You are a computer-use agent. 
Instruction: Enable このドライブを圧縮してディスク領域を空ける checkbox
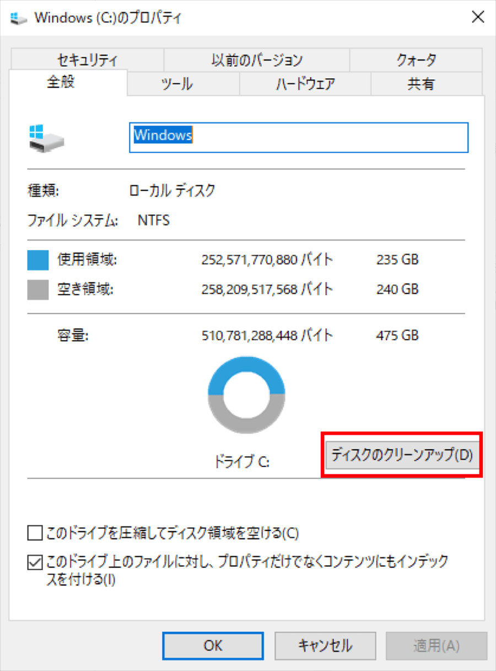35,533
